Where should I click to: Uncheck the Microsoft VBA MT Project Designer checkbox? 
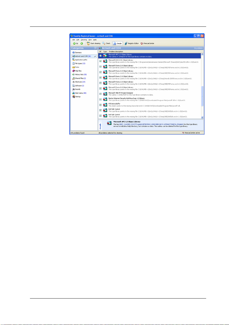100,94
